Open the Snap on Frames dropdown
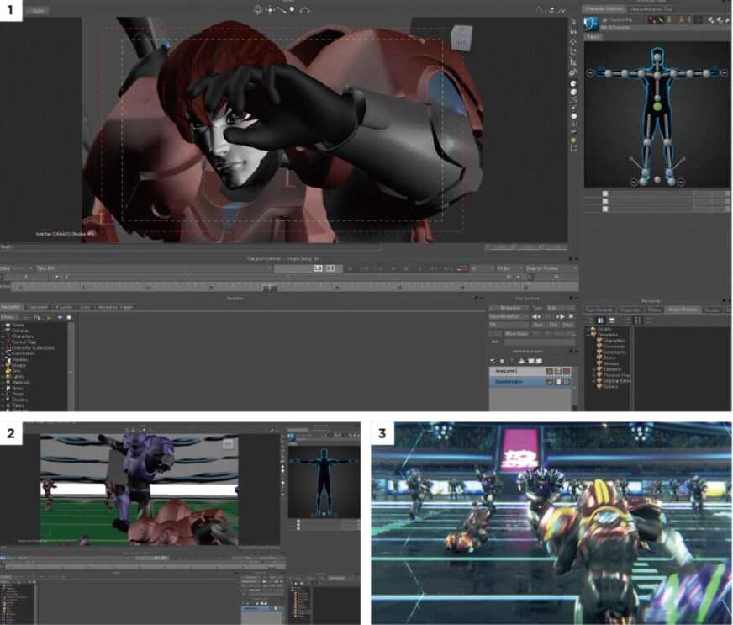 click(x=551, y=268)
